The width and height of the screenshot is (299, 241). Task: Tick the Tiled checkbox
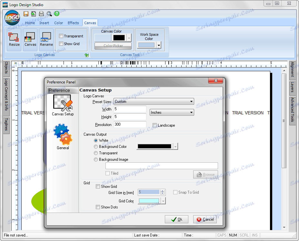click(x=107, y=173)
